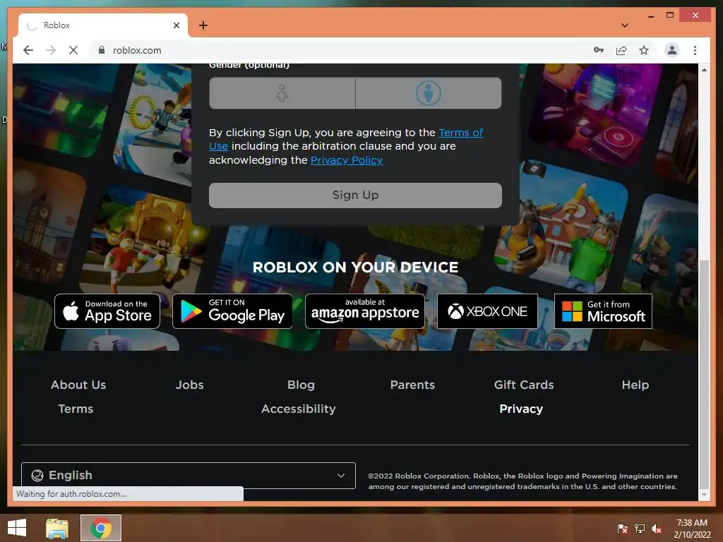This screenshot has width=723, height=542.
Task: Click the vertical scrollbar thumb
Action: point(704,374)
